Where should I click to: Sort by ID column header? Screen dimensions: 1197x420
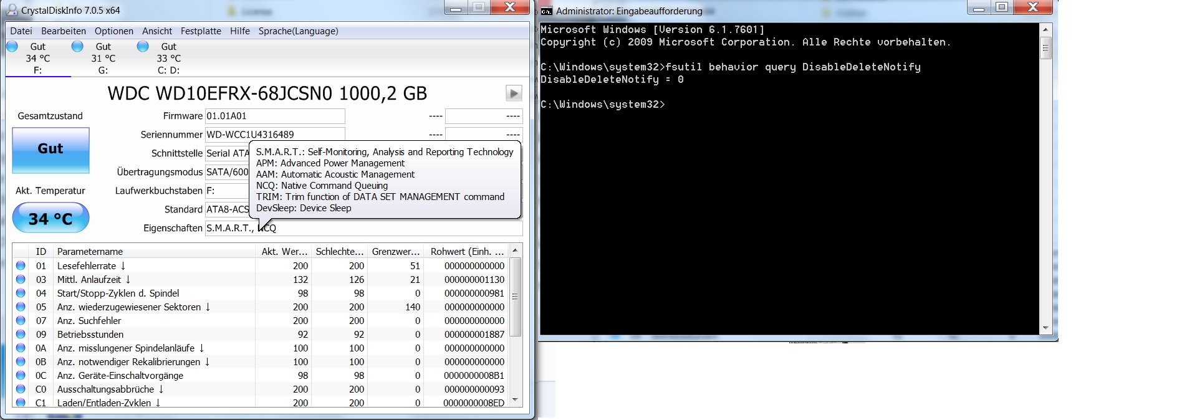[x=41, y=252]
